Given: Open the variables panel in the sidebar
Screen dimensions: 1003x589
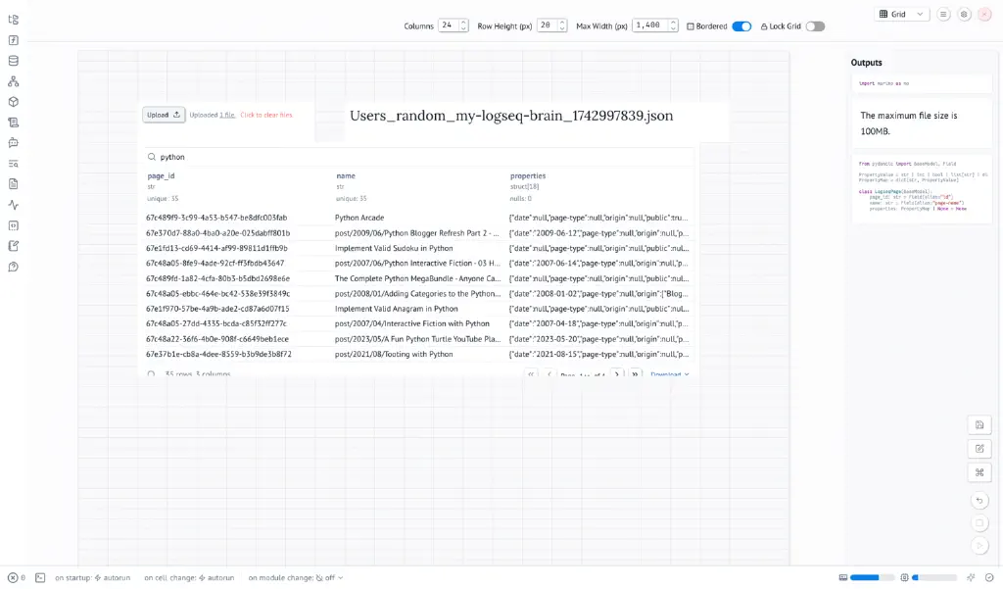Looking at the screenshot, I should (14, 40).
